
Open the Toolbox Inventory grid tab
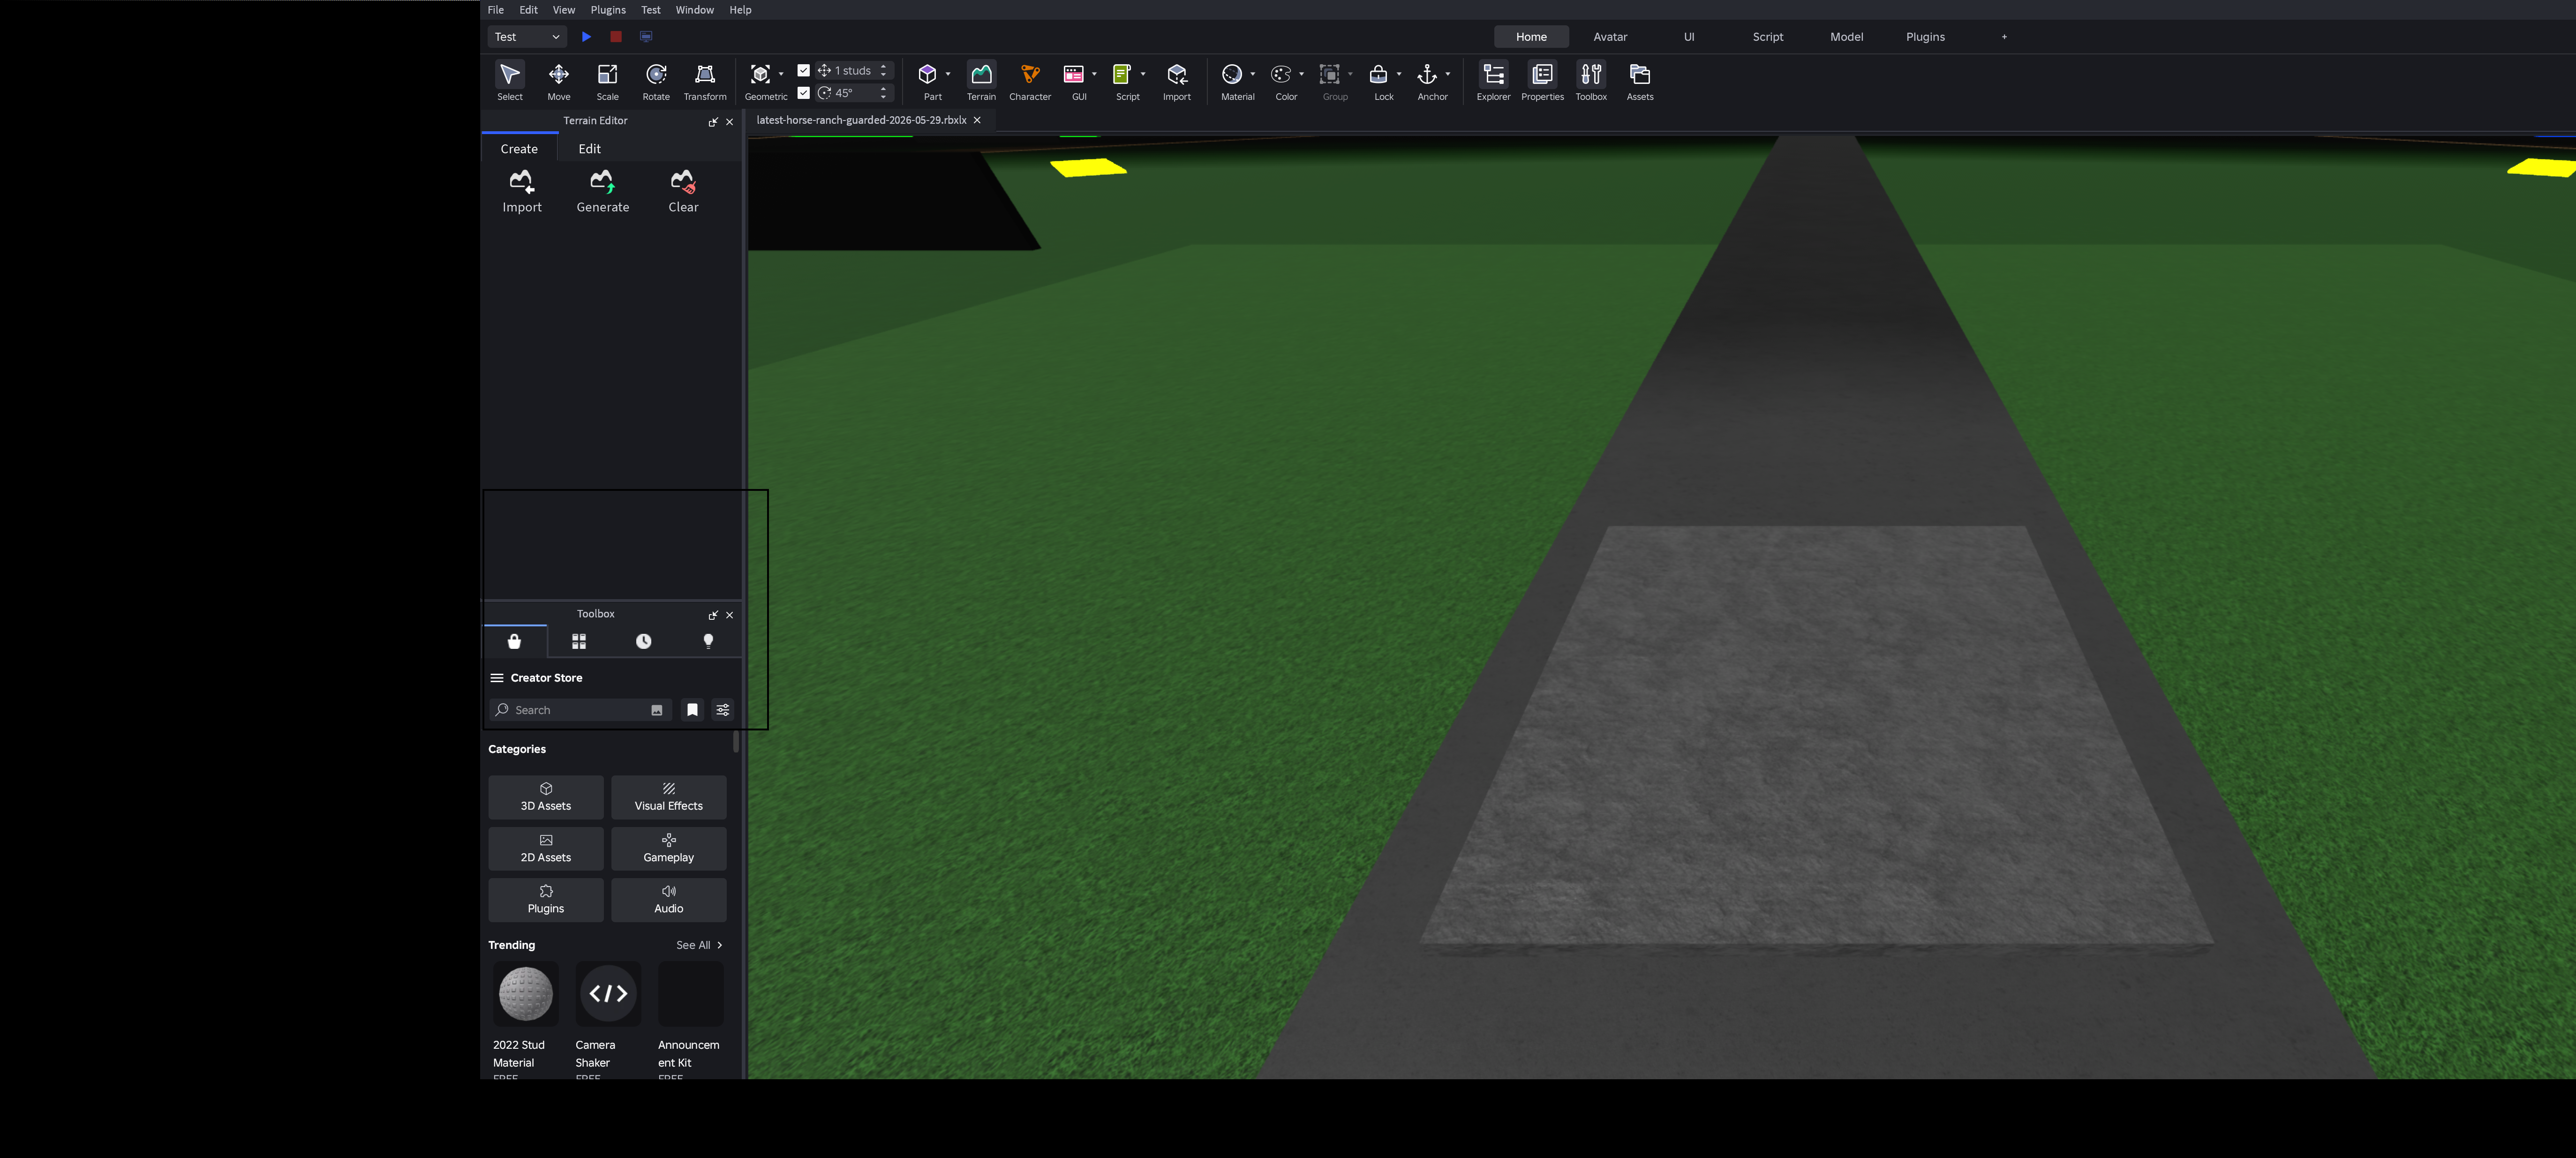pos(579,641)
